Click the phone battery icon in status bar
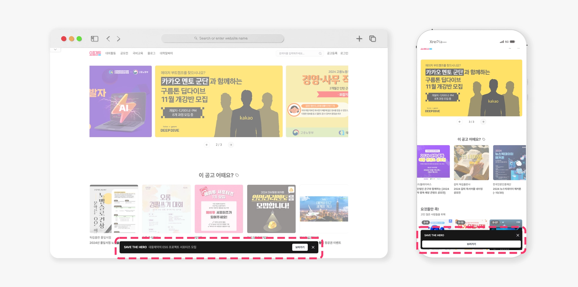This screenshot has width=578, height=287. click(x=513, y=42)
